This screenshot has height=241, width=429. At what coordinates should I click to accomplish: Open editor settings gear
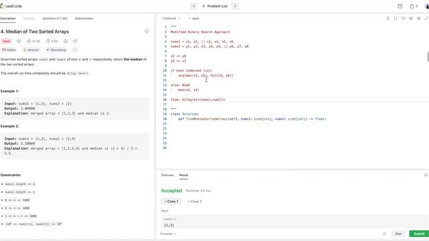[418, 18]
